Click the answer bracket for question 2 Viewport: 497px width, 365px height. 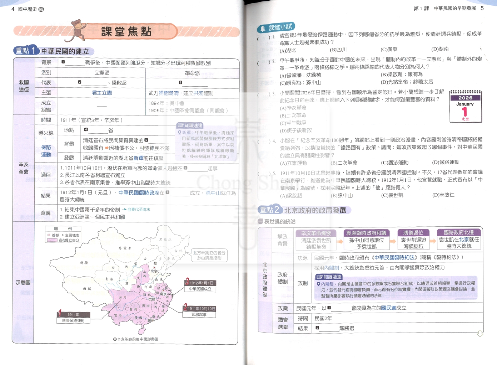[x=264, y=62]
